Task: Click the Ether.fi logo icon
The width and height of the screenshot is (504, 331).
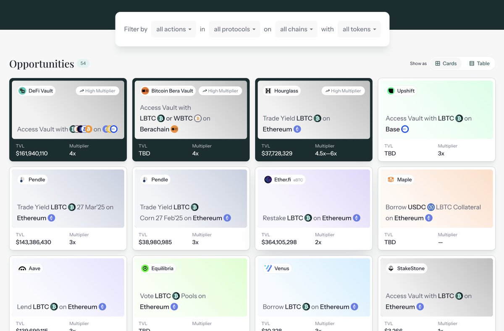Action: coord(268,180)
